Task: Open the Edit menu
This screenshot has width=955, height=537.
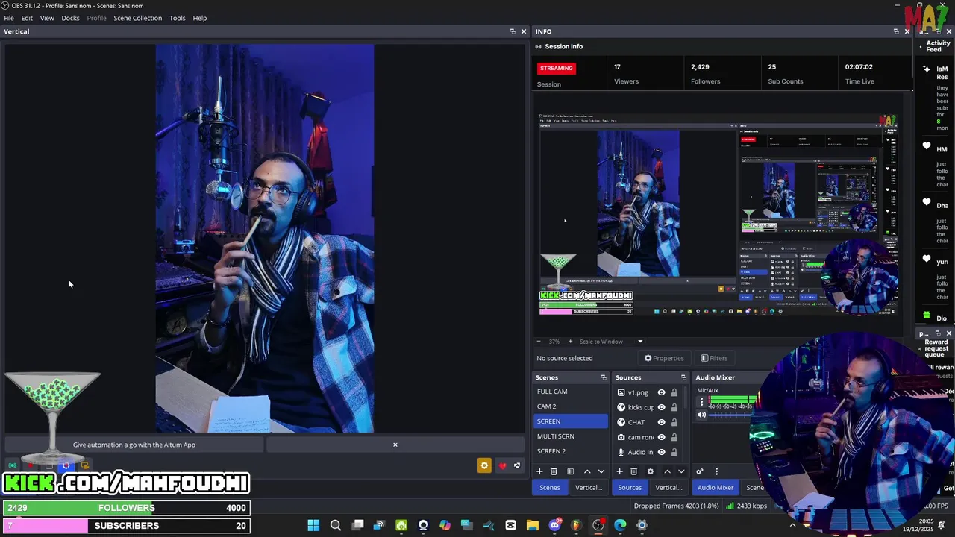Action: tap(27, 18)
